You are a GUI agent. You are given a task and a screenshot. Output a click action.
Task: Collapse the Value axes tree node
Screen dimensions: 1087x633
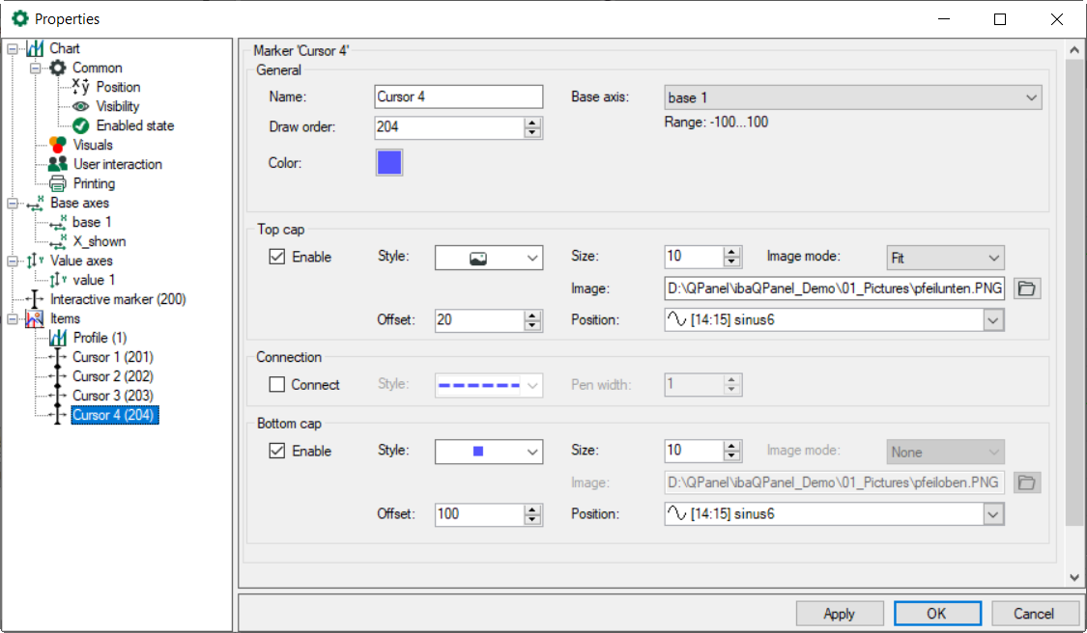coord(11,261)
